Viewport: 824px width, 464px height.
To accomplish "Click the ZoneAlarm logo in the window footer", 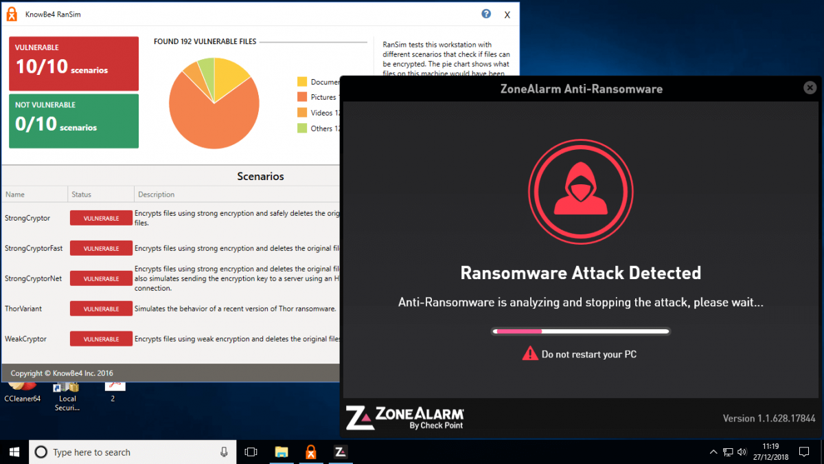I will pyautogui.click(x=404, y=417).
